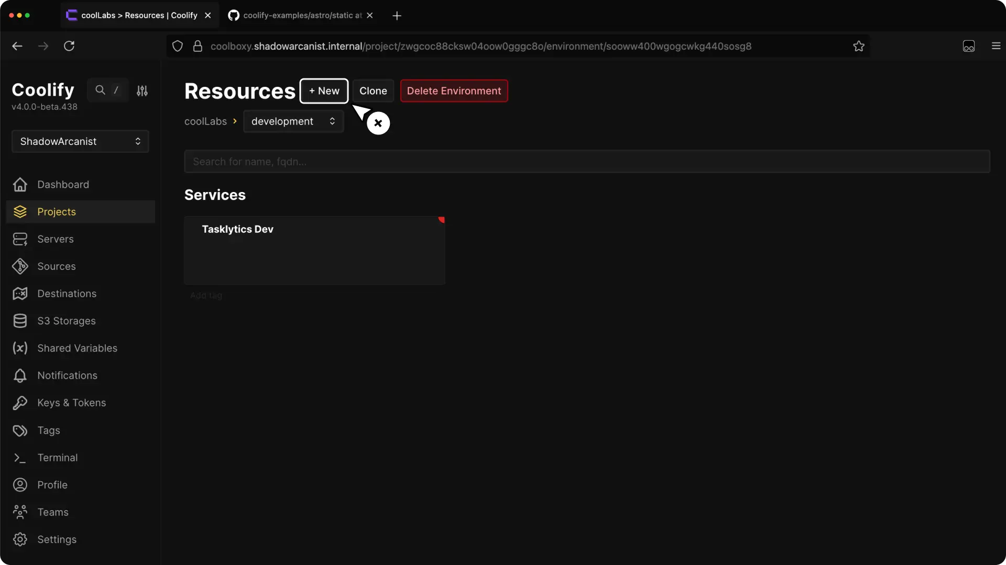Click Delete Environment button
Viewport: 1006px width, 565px height.
point(454,91)
